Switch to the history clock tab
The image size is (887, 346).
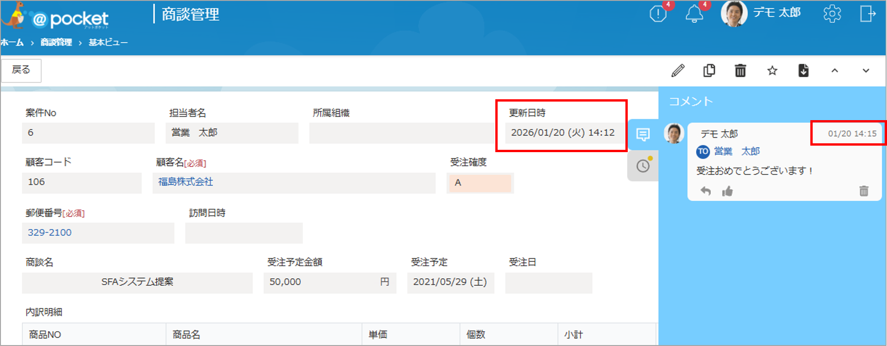click(x=643, y=166)
